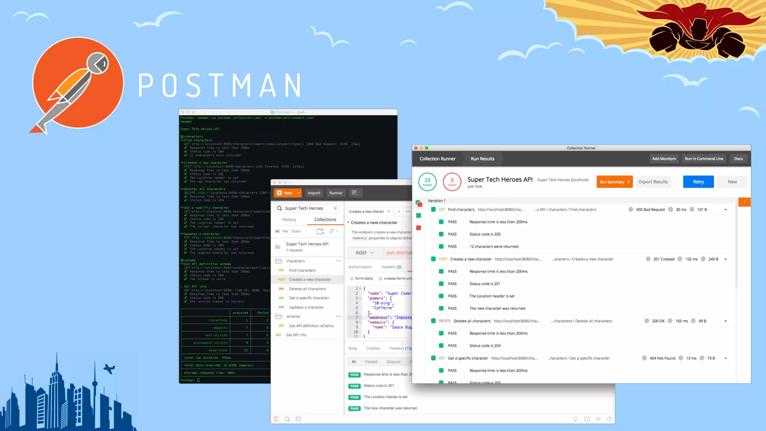Click the lightbulb bootcamp icon
The image size is (766, 431).
[576, 419]
